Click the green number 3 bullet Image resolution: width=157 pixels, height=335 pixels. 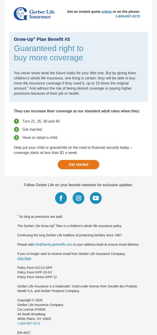[x=16, y=137]
